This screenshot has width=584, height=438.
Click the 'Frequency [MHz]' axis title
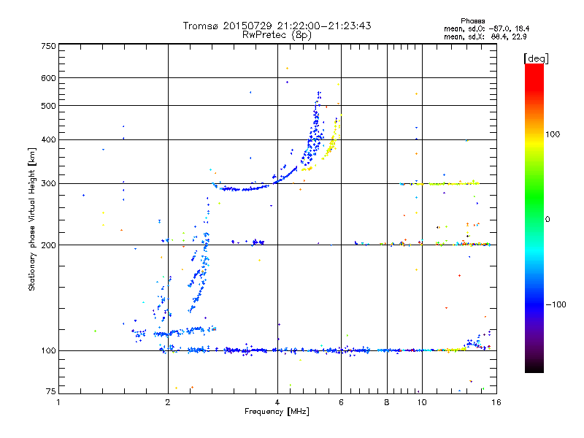(x=277, y=412)
